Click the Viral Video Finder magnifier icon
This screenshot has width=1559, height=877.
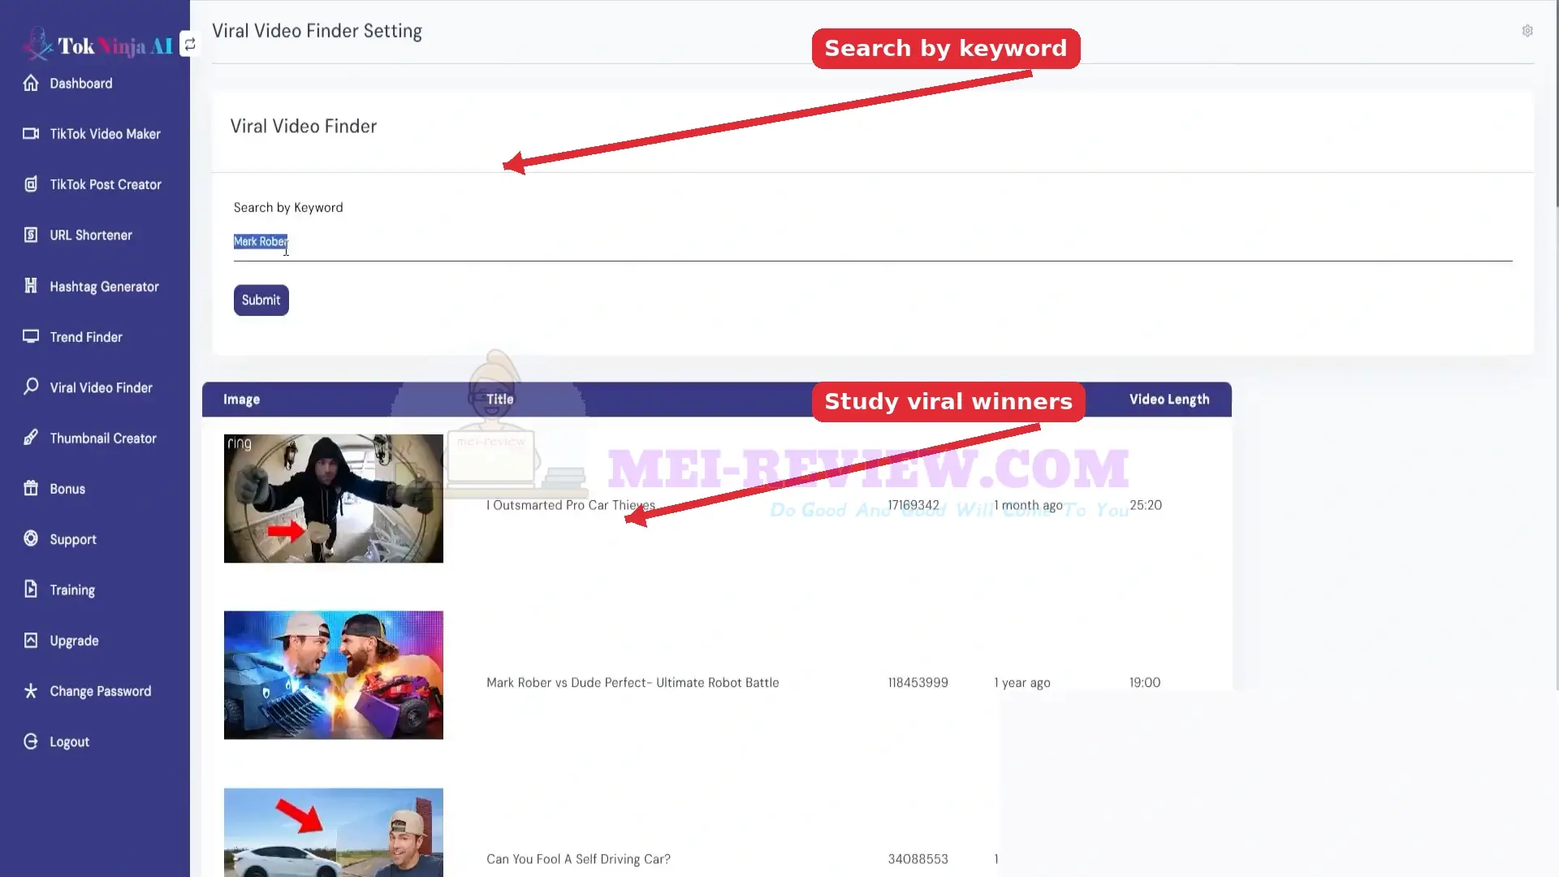point(31,387)
